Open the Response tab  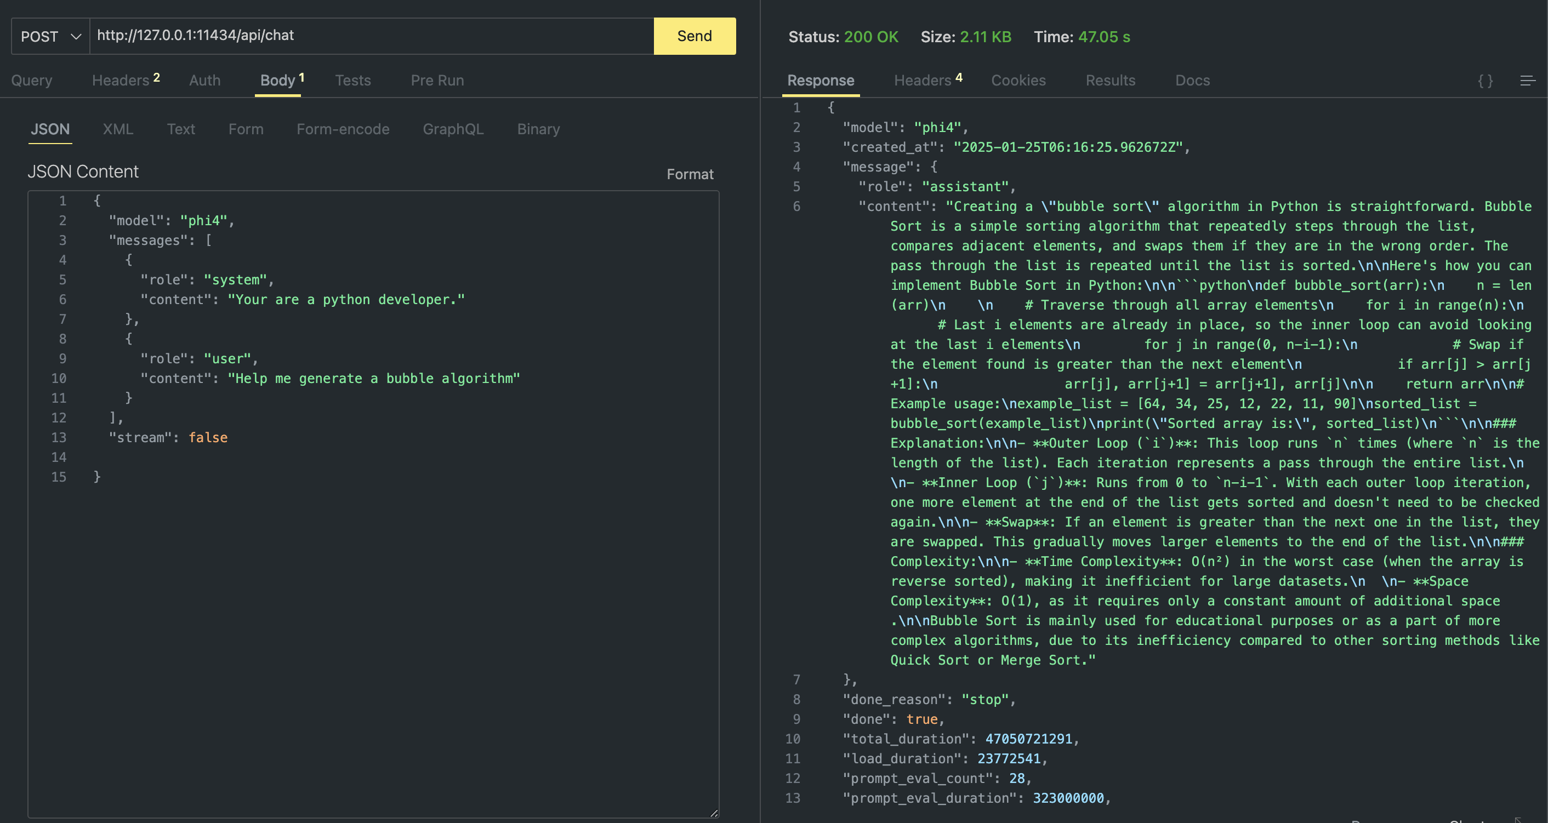[x=821, y=81]
